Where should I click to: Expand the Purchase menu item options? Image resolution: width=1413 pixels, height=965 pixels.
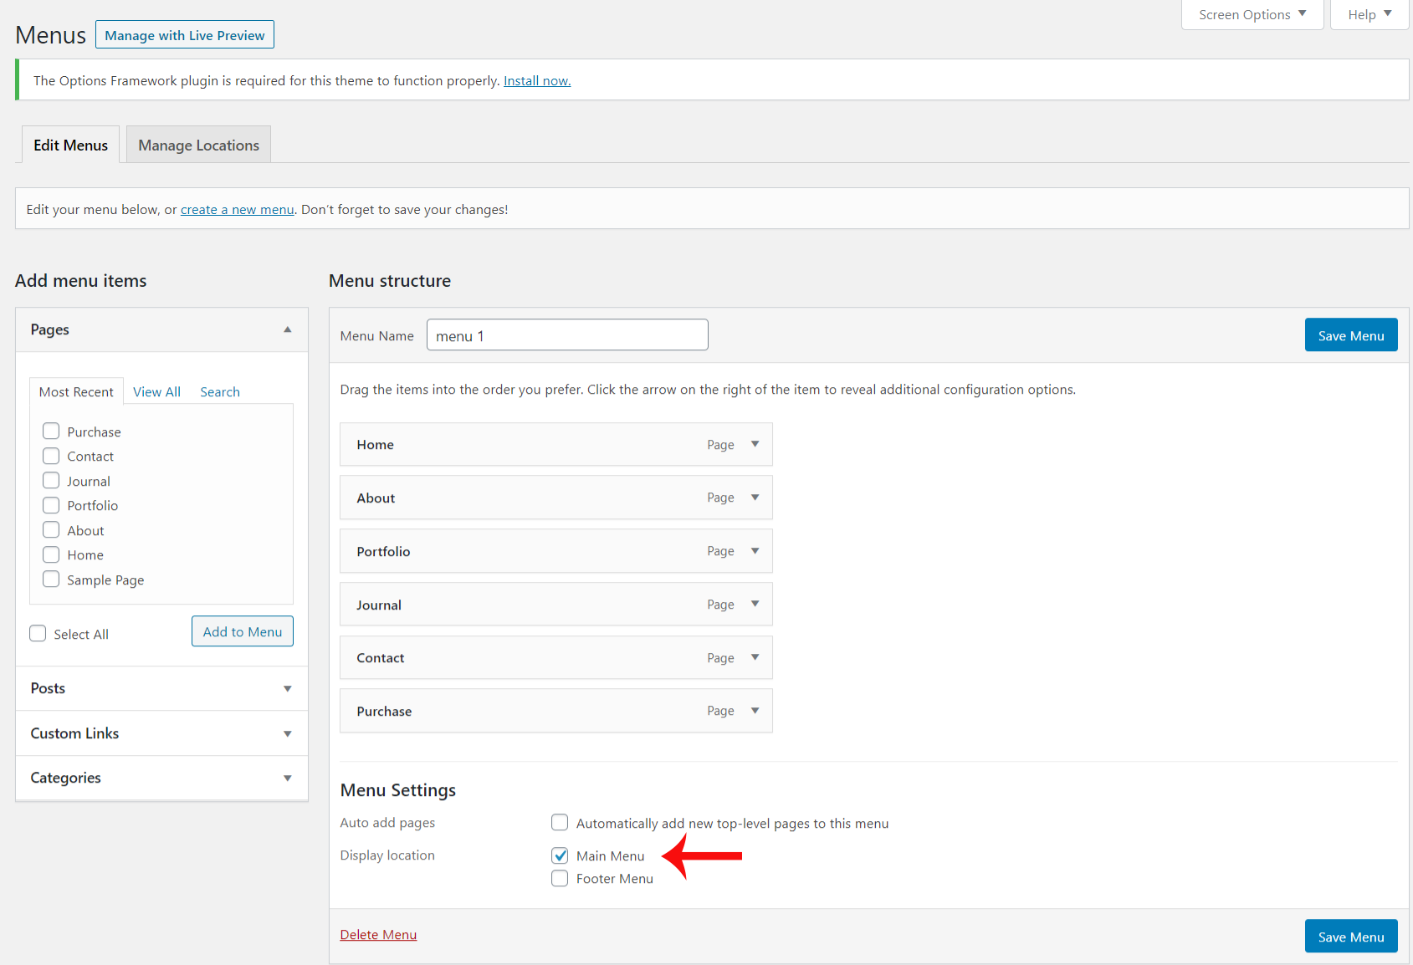755,711
